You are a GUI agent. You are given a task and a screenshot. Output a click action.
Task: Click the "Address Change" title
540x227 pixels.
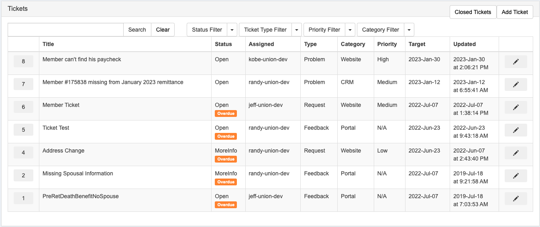[63, 151]
